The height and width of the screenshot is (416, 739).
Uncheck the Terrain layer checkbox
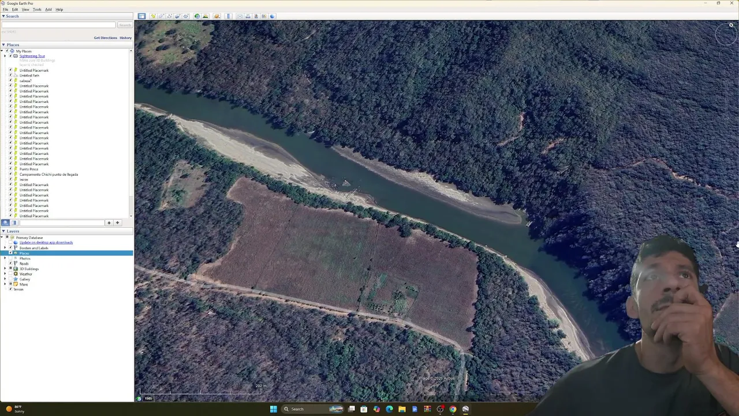point(10,289)
